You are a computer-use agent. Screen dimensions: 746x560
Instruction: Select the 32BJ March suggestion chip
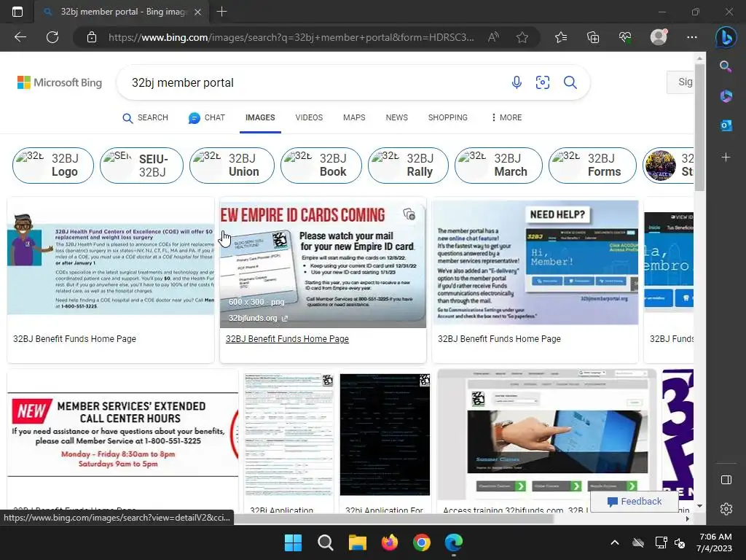coord(498,166)
